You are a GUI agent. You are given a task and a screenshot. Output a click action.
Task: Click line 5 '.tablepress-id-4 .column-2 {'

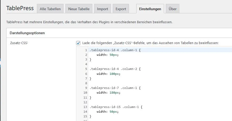point(115,69)
